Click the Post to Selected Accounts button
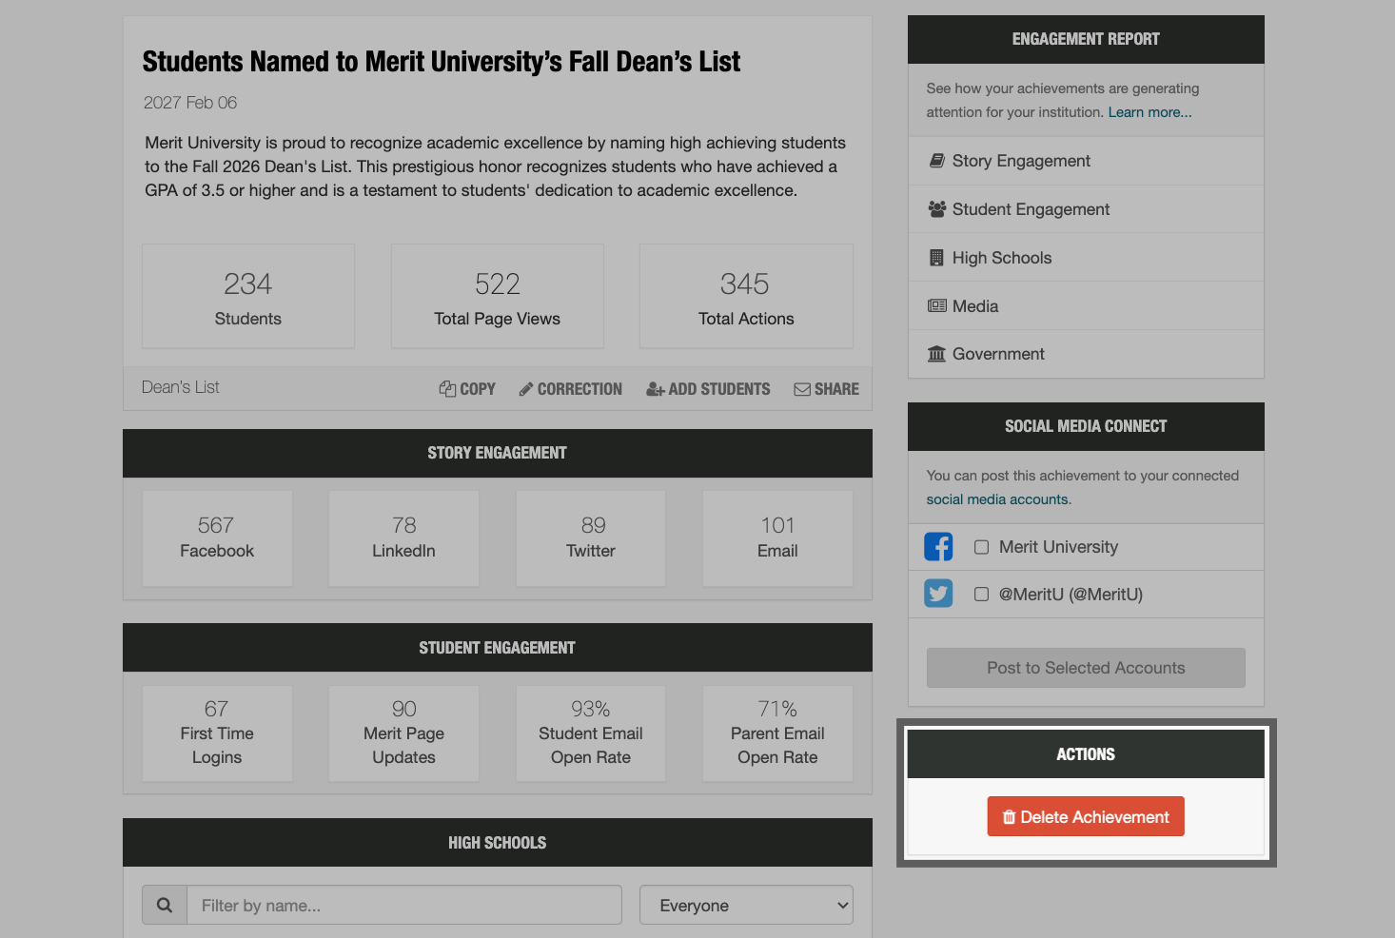This screenshot has width=1395, height=938. tap(1086, 667)
